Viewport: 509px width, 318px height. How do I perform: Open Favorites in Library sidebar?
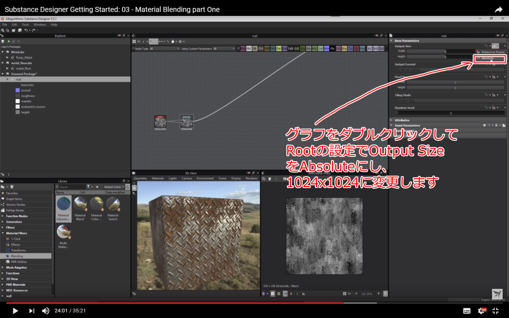[12, 193]
